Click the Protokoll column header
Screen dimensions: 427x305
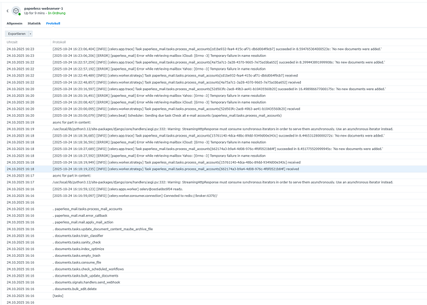(59, 42)
